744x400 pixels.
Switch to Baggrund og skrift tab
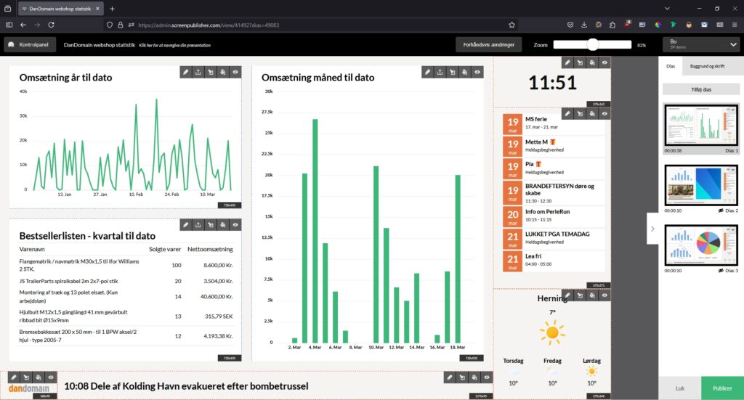(x=707, y=66)
